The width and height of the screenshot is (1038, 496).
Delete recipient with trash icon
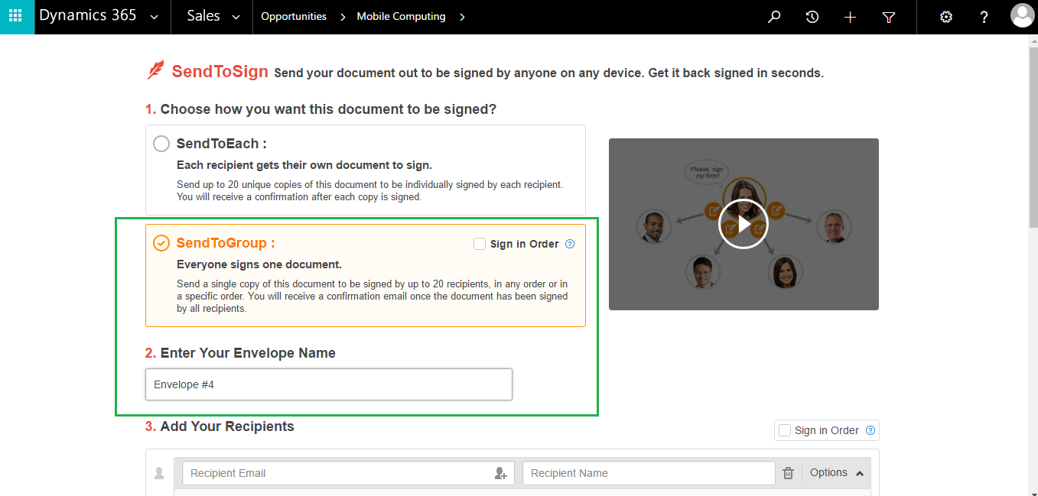(789, 474)
